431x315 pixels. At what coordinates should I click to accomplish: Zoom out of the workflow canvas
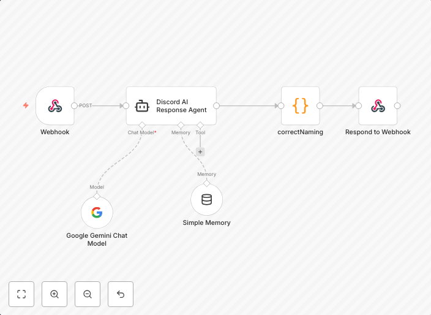[x=88, y=294]
